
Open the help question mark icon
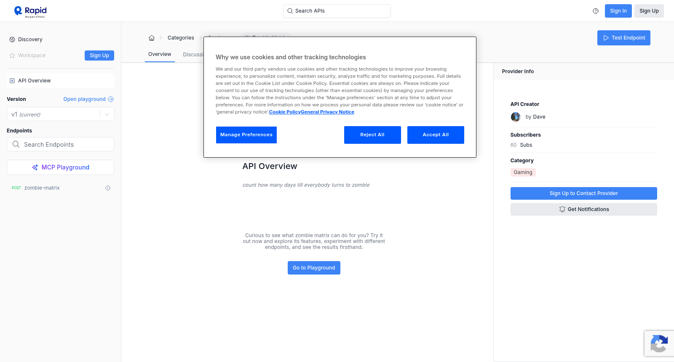[596, 11]
